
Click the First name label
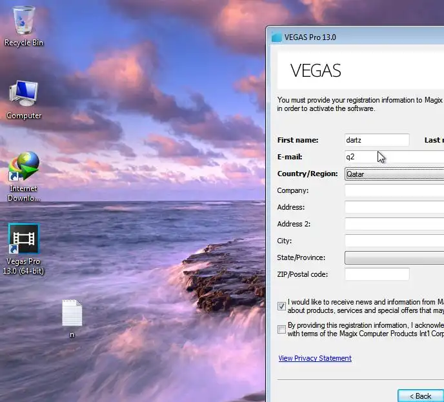click(x=298, y=140)
